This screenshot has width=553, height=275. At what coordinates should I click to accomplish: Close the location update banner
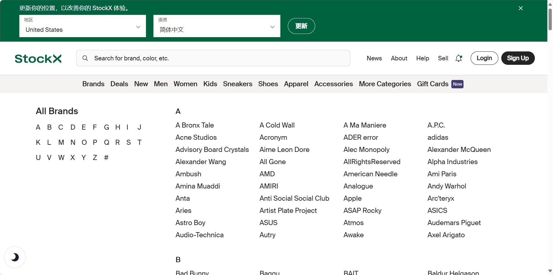521,8
